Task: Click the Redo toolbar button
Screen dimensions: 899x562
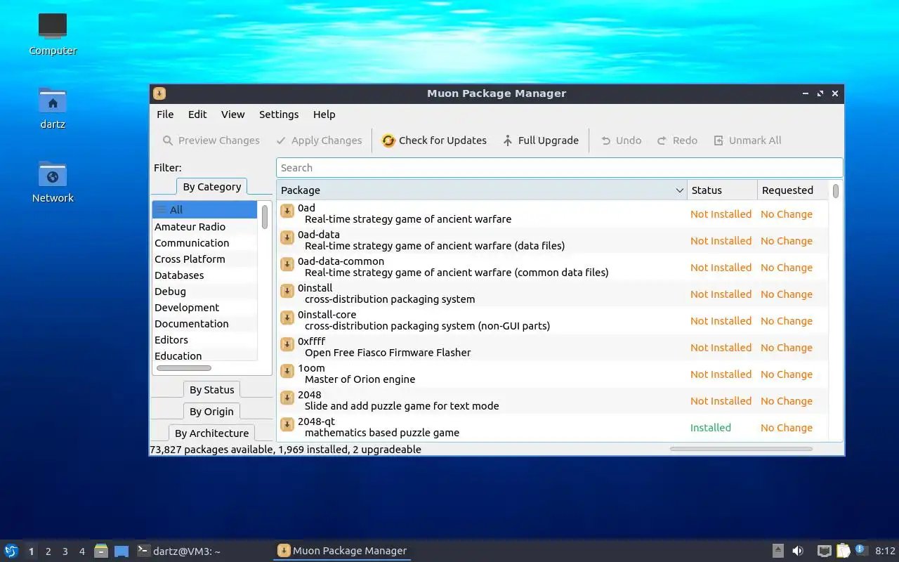Action: click(677, 140)
